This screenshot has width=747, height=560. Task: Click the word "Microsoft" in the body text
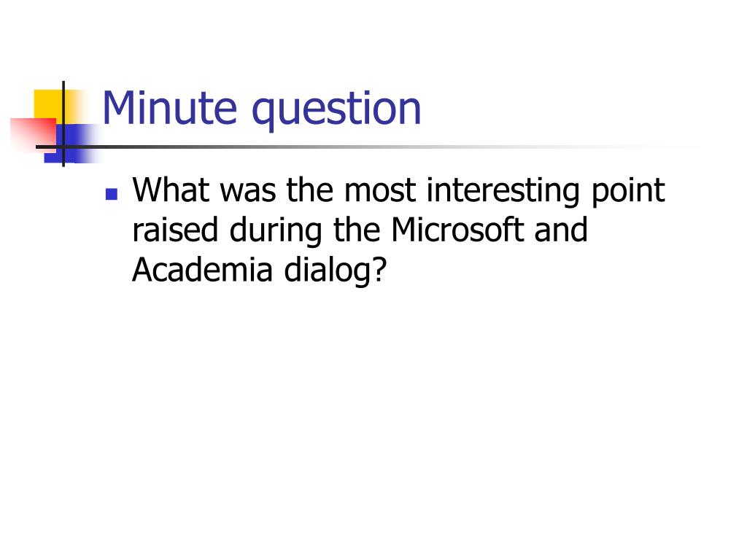click(457, 230)
